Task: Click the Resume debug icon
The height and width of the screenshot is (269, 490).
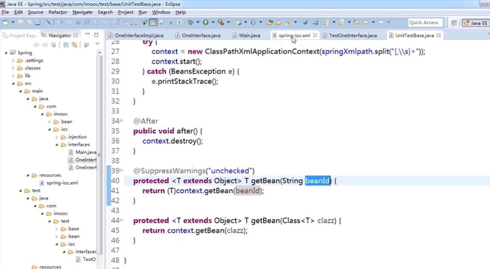Action: point(60,22)
